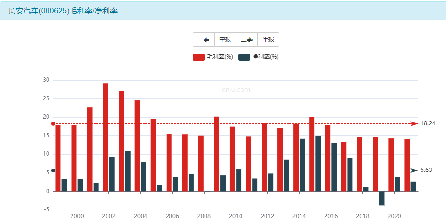Click the 5.63 net margin average label
This screenshot has width=446, height=220.
coord(426,170)
